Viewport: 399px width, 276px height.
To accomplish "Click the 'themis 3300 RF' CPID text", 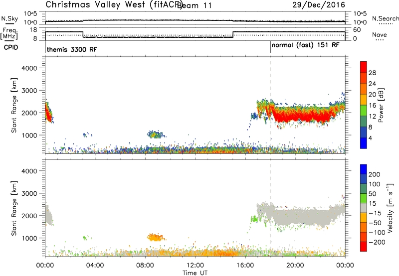I will [x=72, y=49].
